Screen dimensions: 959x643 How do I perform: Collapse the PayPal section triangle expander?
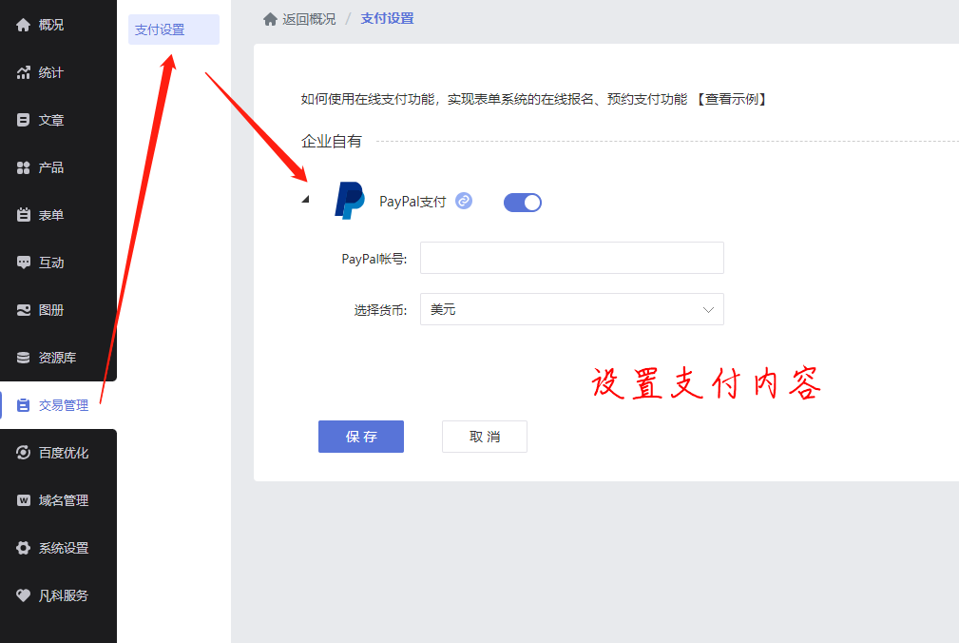tap(305, 200)
